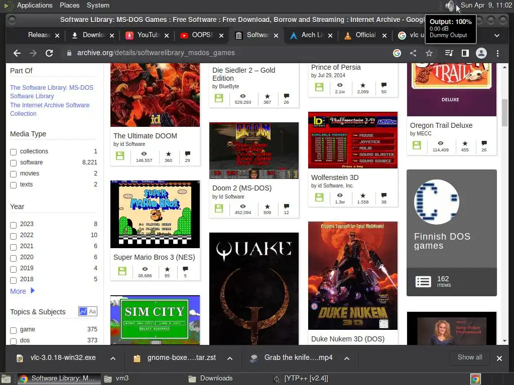Open the Finnish DOS games collection card
The width and height of the screenshot is (514, 385).
click(x=451, y=233)
